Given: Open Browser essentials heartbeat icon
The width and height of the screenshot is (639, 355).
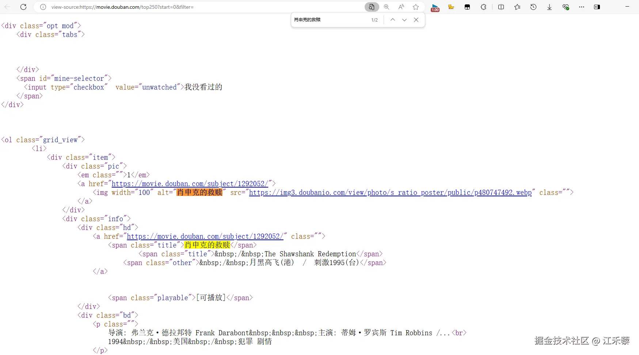Looking at the screenshot, I should (x=566, y=7).
